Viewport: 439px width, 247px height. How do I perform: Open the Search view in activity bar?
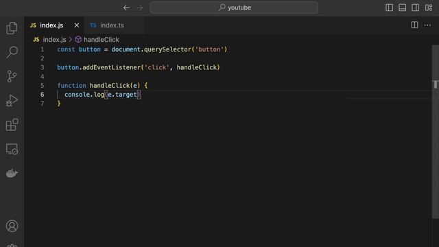pos(12,52)
